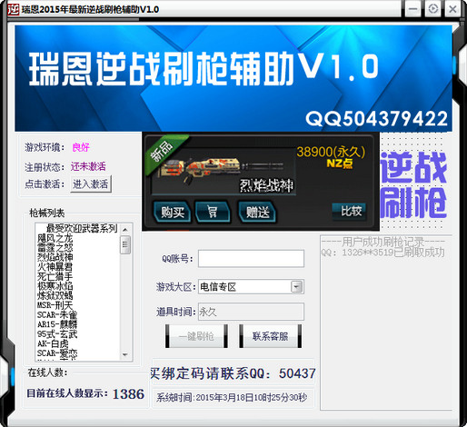Image resolution: width=467 pixels, height=427 pixels.
Task: Click the 联系客服 contact button
Action: [270, 336]
